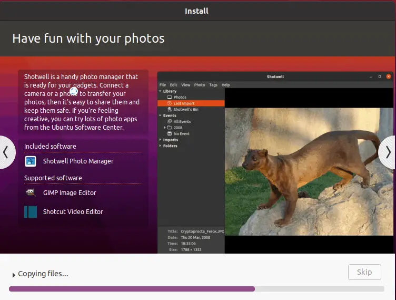Select Shotcut Video Editor label
The width and height of the screenshot is (396, 300).
pos(73,212)
